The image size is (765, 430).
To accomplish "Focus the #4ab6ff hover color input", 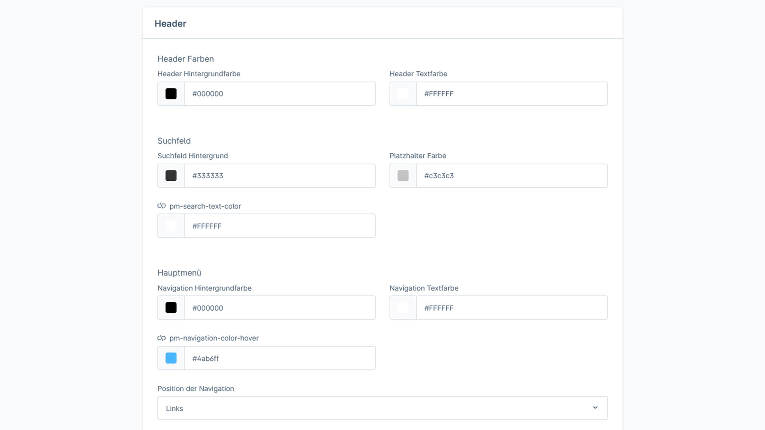I will click(x=279, y=358).
